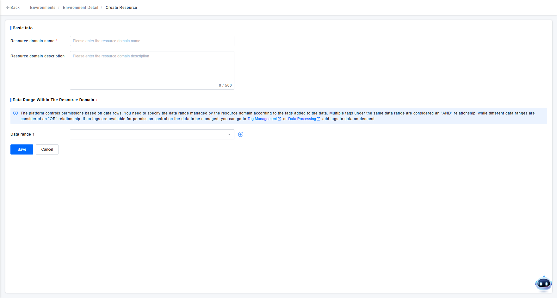Click external-link icon beside Data Processing
The height and width of the screenshot is (298, 557).
pyautogui.click(x=319, y=119)
